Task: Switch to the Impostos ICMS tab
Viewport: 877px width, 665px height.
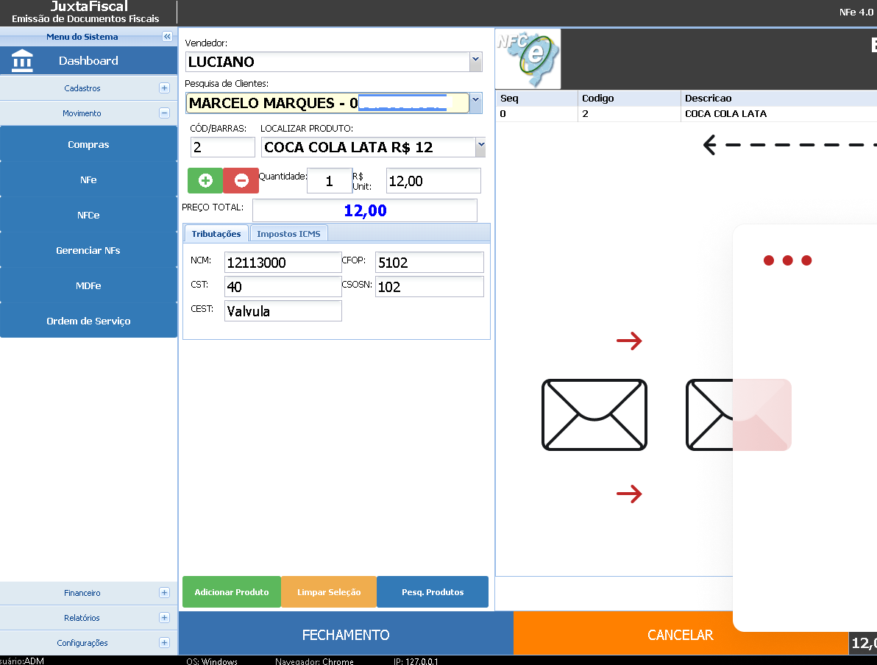Action: pyautogui.click(x=288, y=234)
